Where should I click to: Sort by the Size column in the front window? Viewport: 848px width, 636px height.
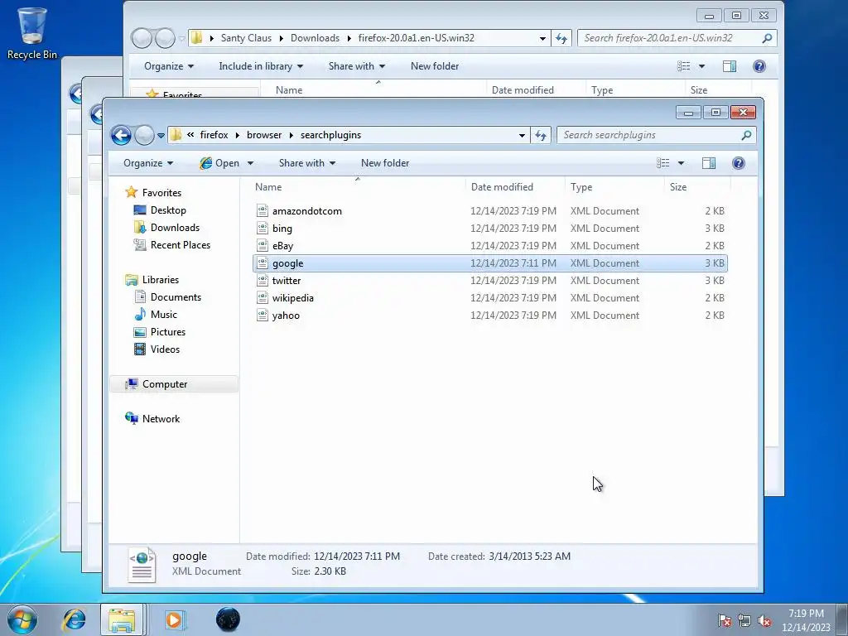[x=697, y=187]
